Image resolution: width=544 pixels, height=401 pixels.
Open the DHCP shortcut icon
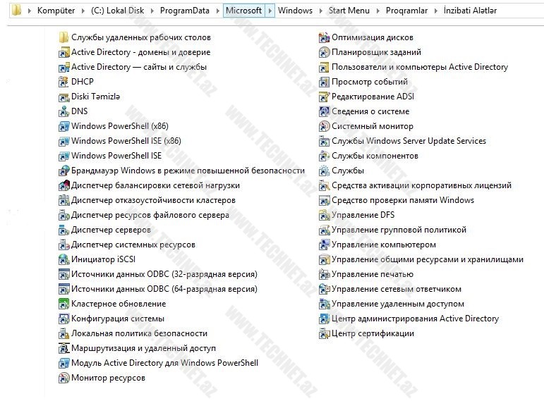click(x=64, y=82)
